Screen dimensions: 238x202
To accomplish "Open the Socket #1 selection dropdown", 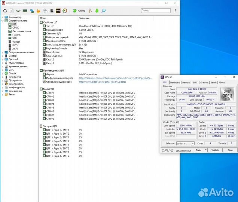I will [x=185, y=143].
